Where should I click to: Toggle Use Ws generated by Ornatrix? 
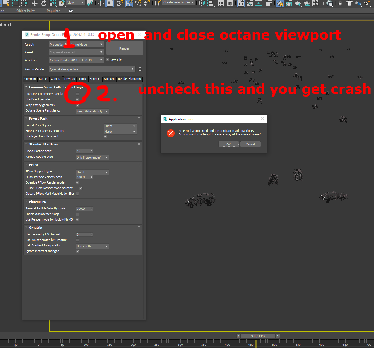(78, 240)
